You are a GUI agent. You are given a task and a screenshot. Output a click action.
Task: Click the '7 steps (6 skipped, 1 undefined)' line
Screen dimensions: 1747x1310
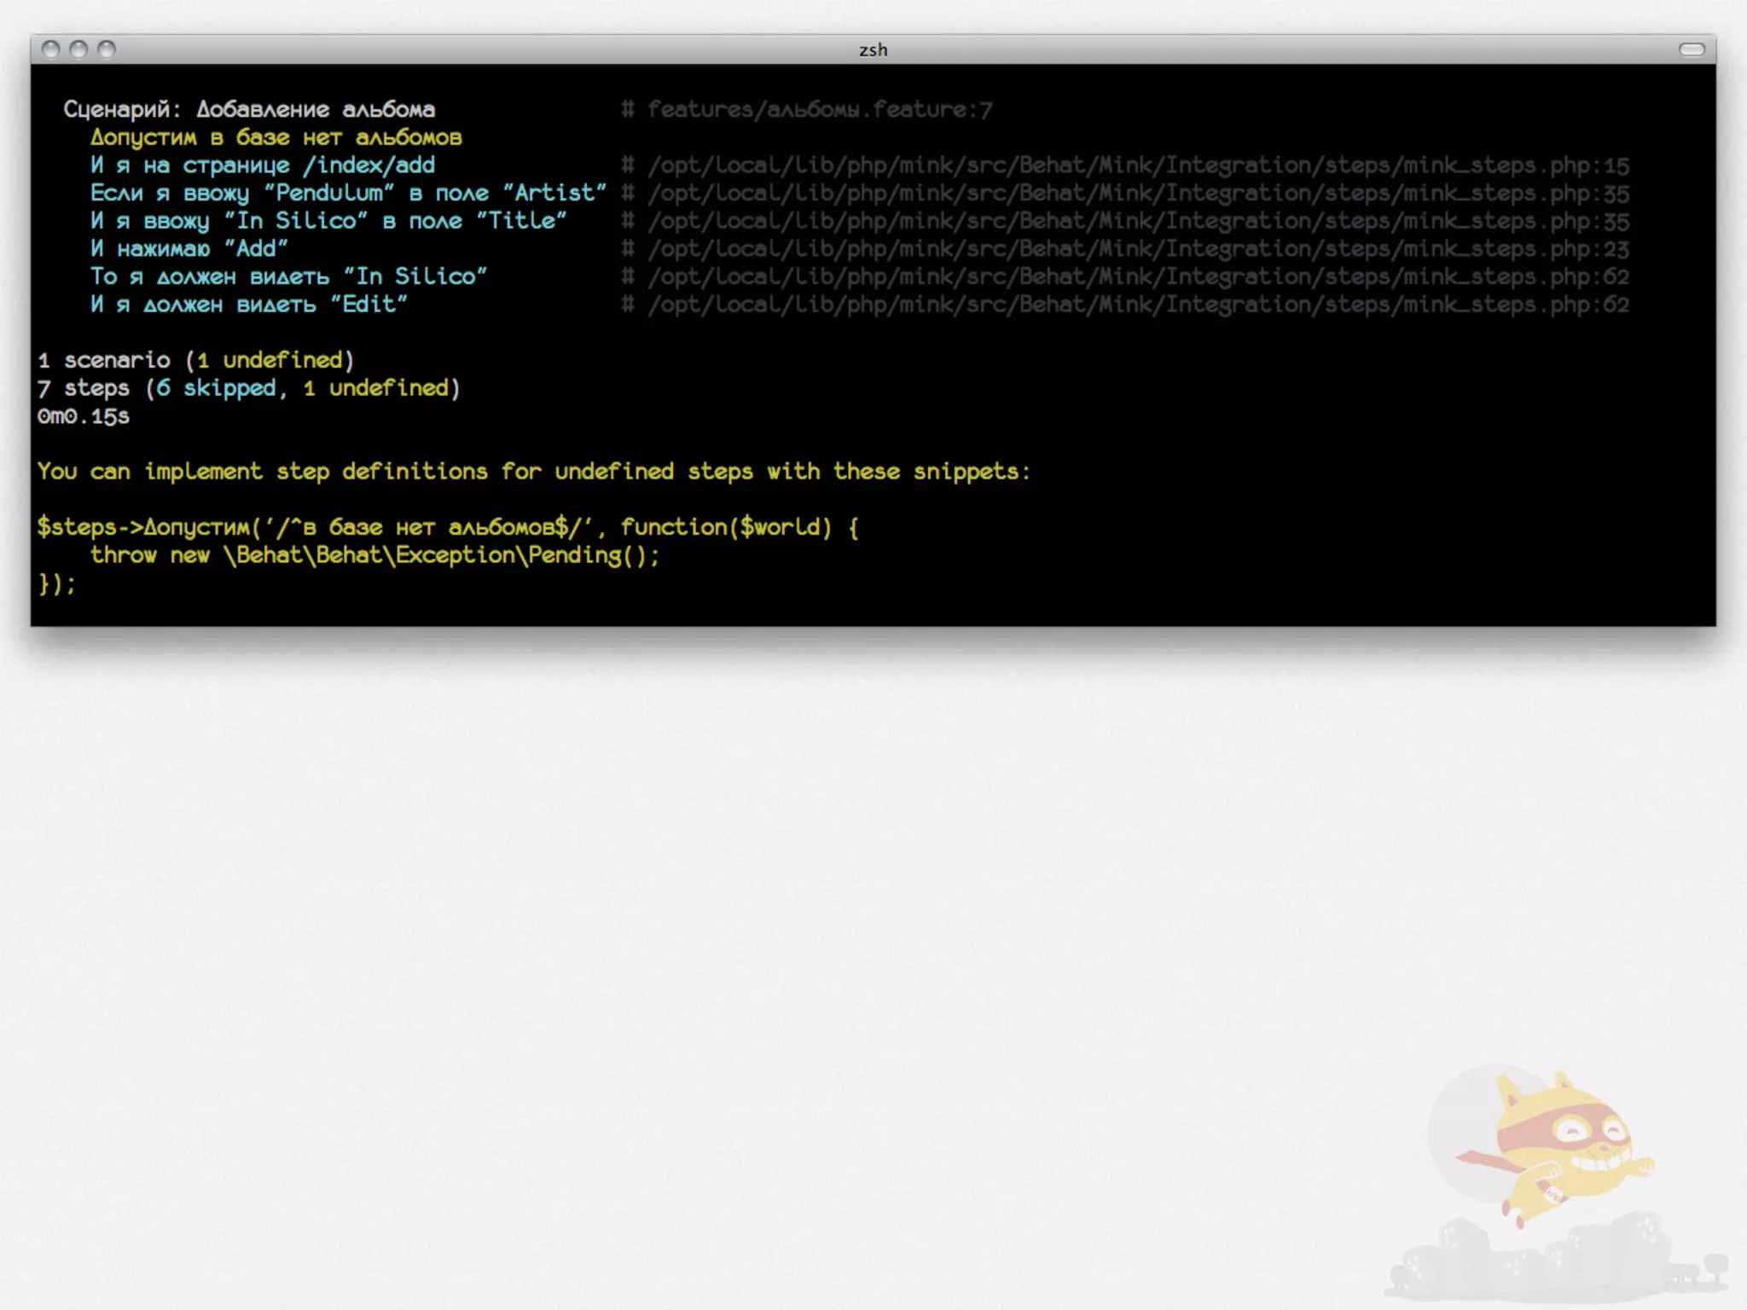248,389
